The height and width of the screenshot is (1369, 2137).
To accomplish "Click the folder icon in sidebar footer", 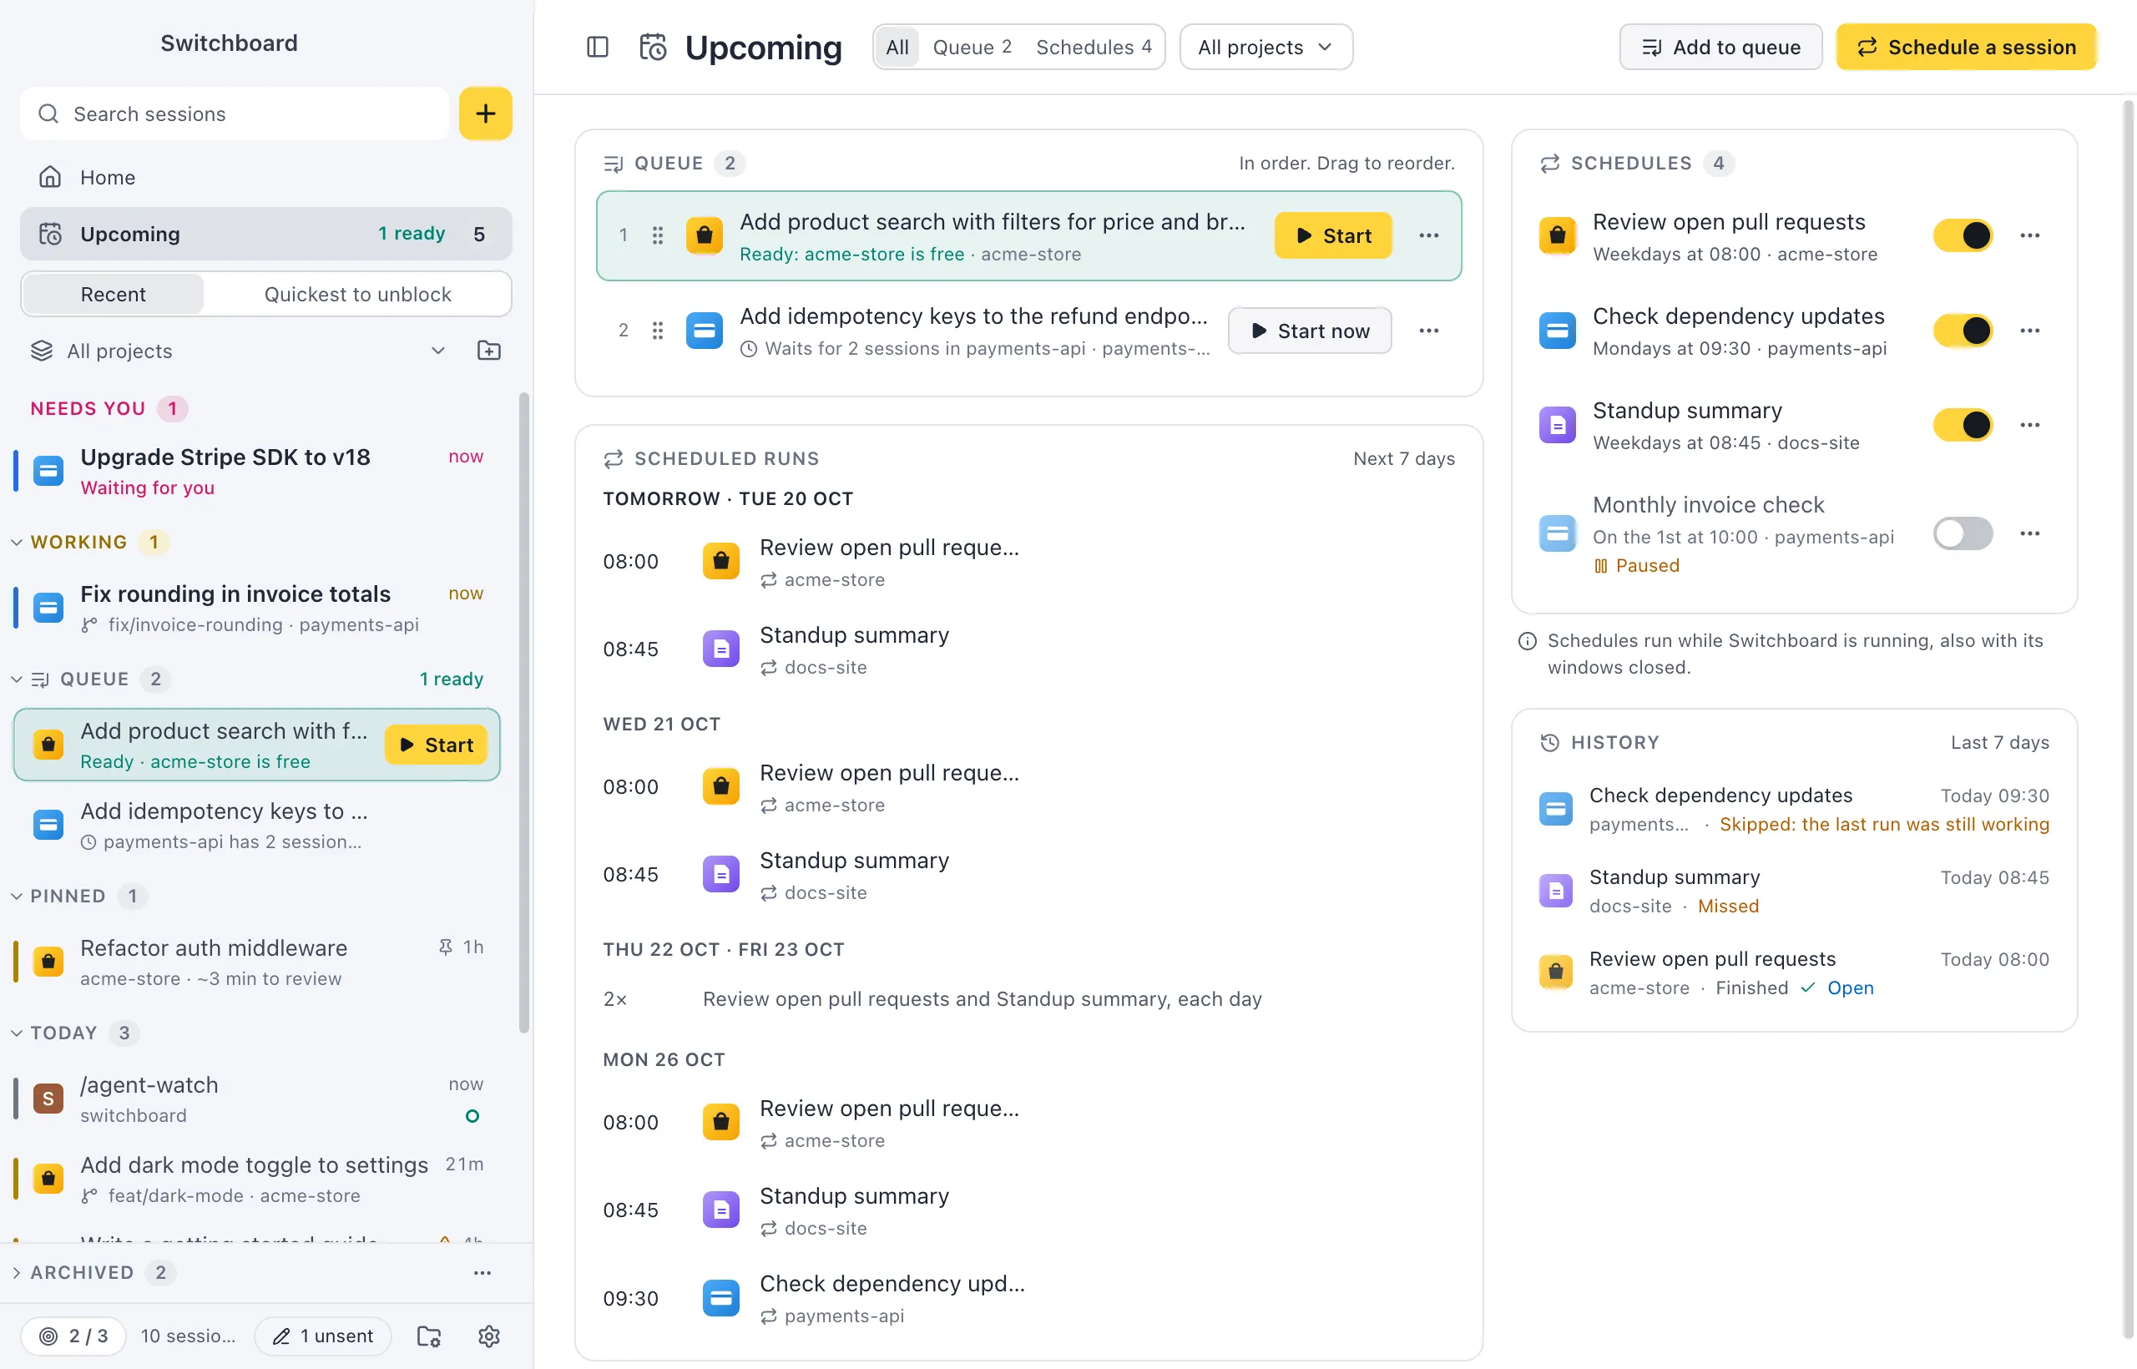I will coord(429,1336).
